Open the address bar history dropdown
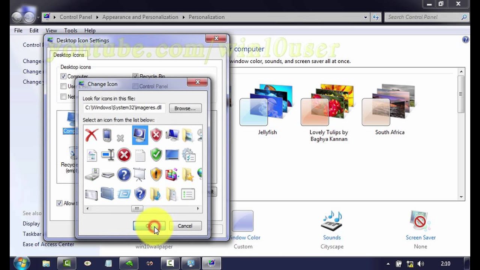 [x=366, y=17]
